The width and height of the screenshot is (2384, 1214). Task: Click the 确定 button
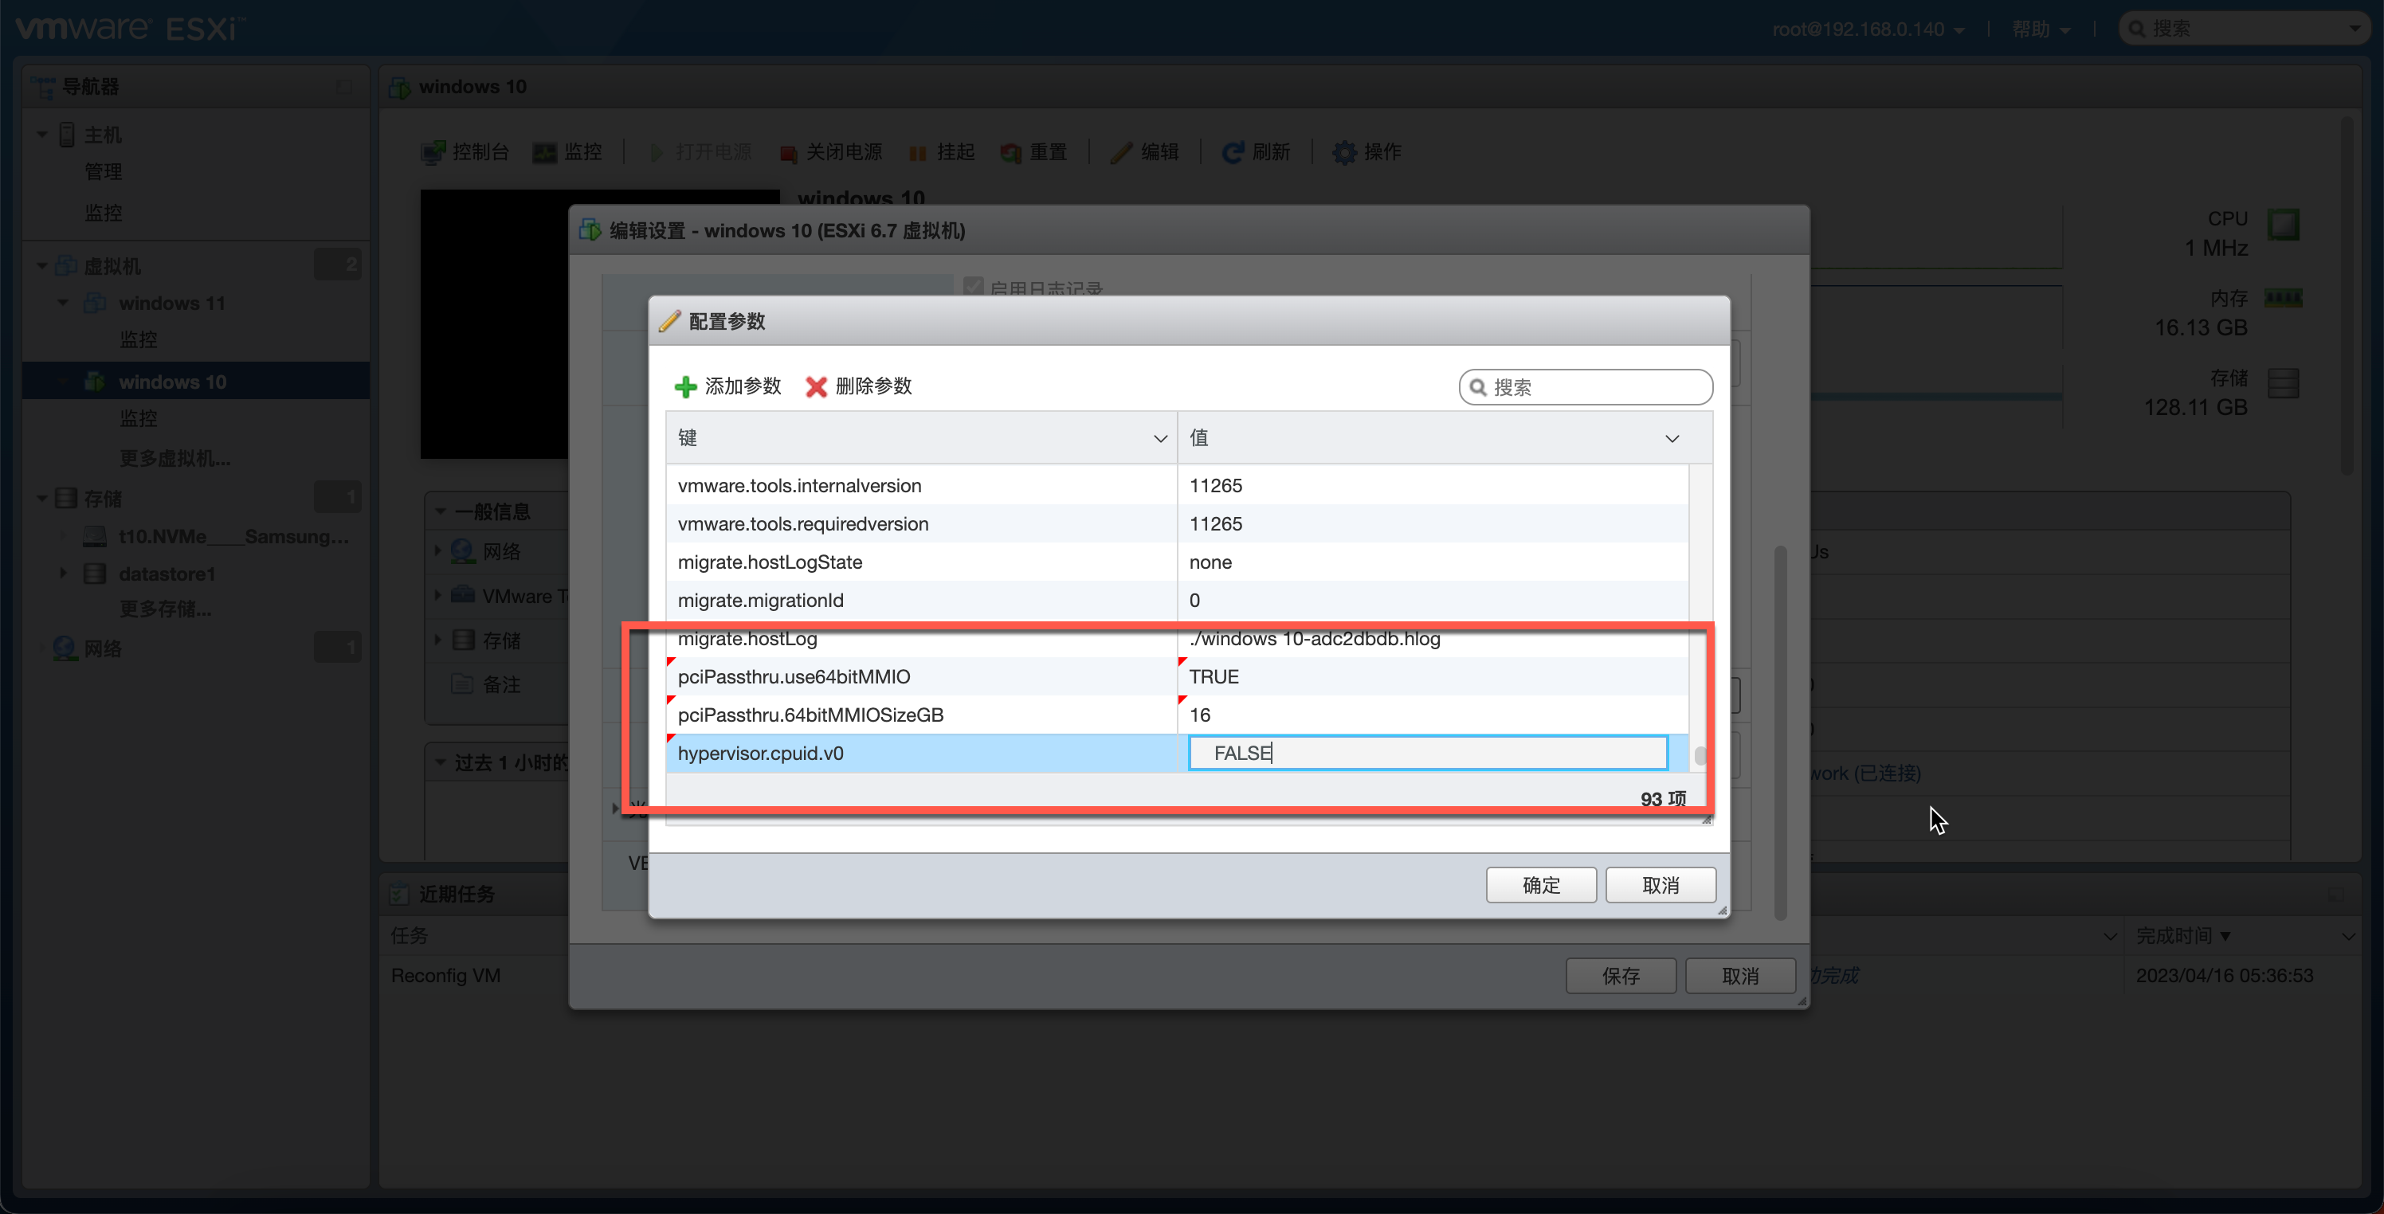[x=1541, y=886]
